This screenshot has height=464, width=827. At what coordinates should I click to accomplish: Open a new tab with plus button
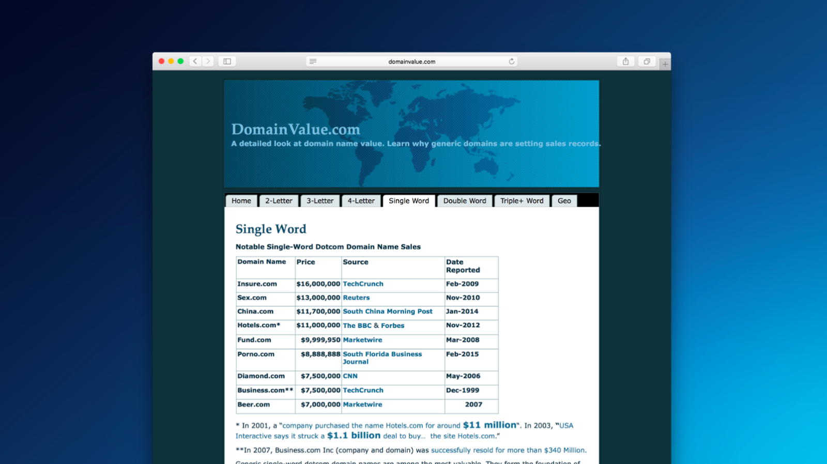[665, 64]
